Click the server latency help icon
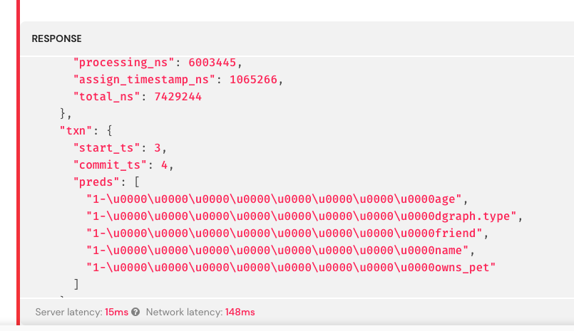The image size is (574, 331). coord(135,312)
